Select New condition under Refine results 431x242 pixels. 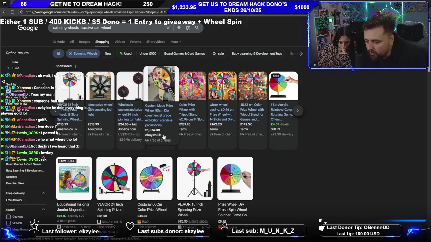coord(15,62)
